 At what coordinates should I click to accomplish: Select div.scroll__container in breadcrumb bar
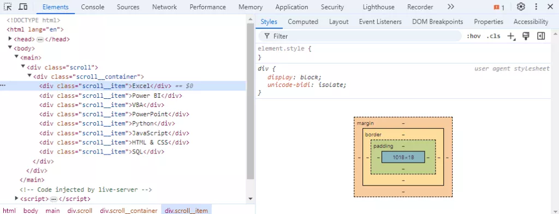[129, 210]
